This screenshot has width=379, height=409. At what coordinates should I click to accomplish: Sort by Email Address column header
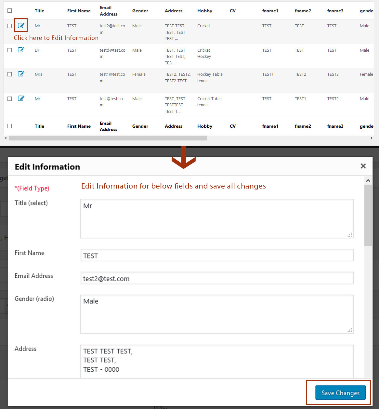tap(109, 11)
